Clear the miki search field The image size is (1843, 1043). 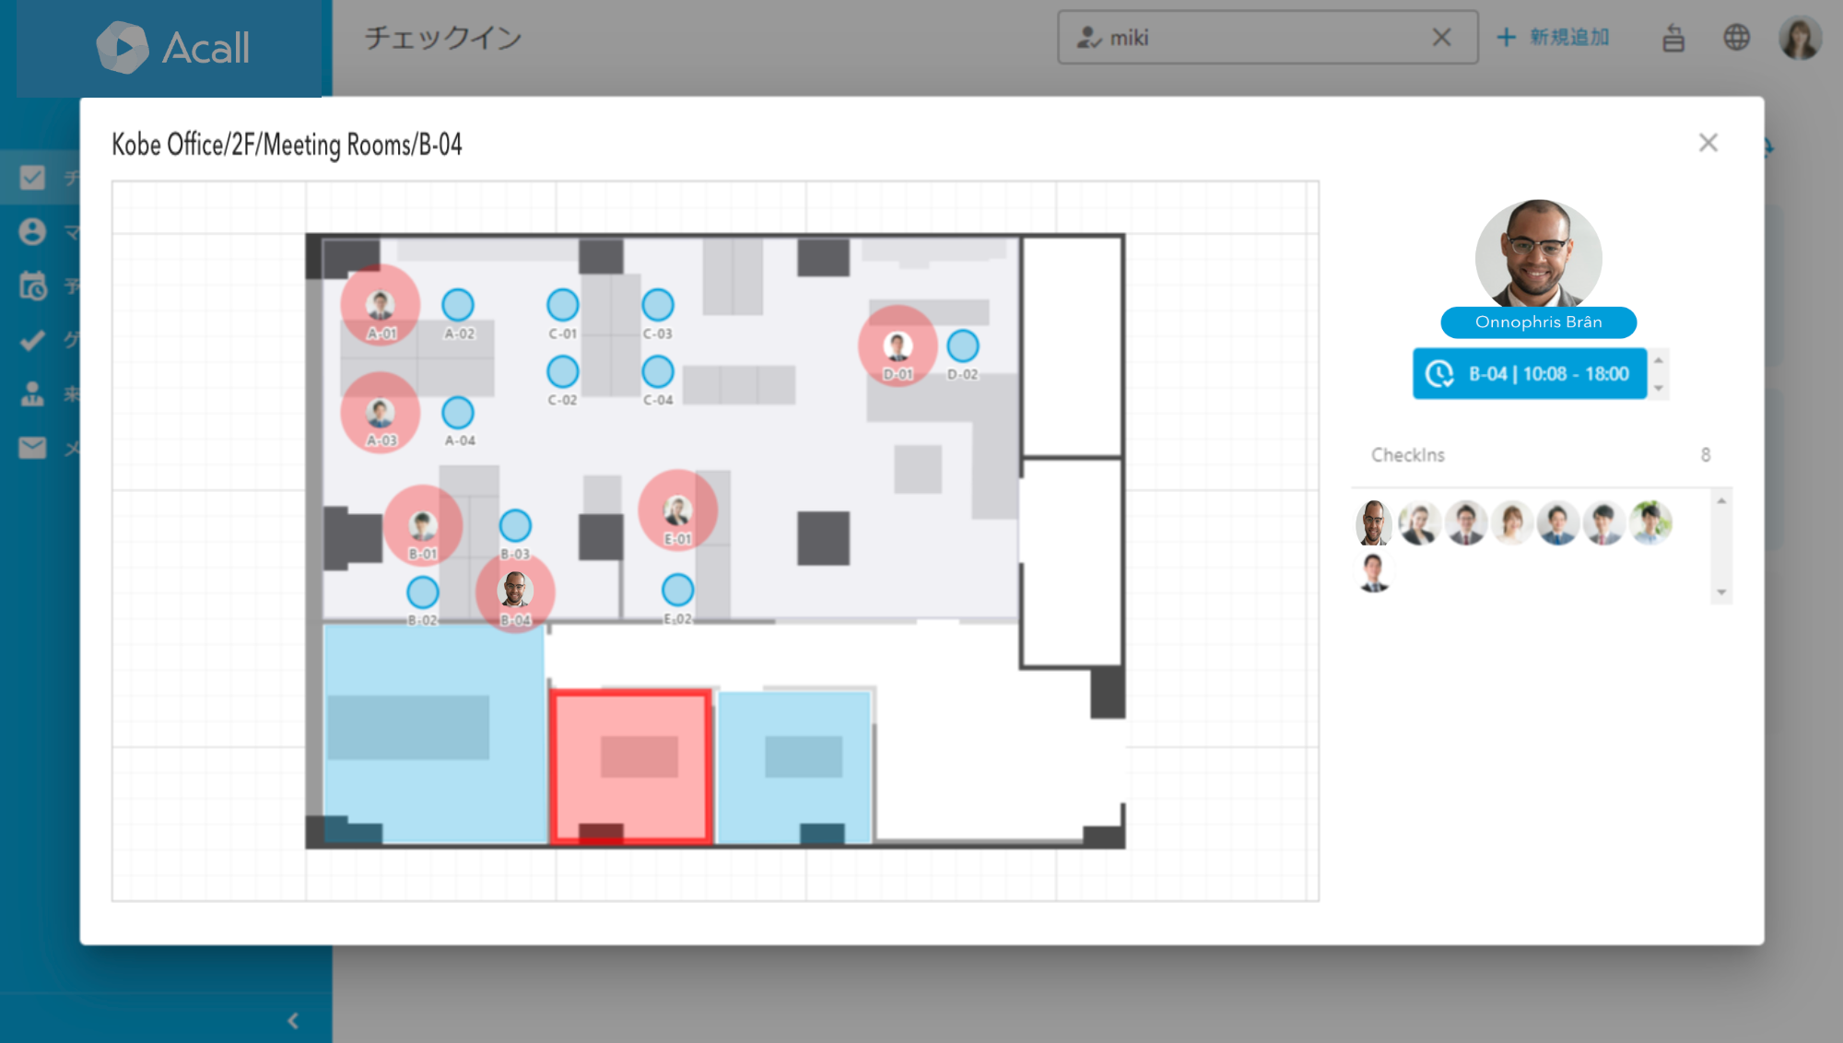click(1442, 38)
